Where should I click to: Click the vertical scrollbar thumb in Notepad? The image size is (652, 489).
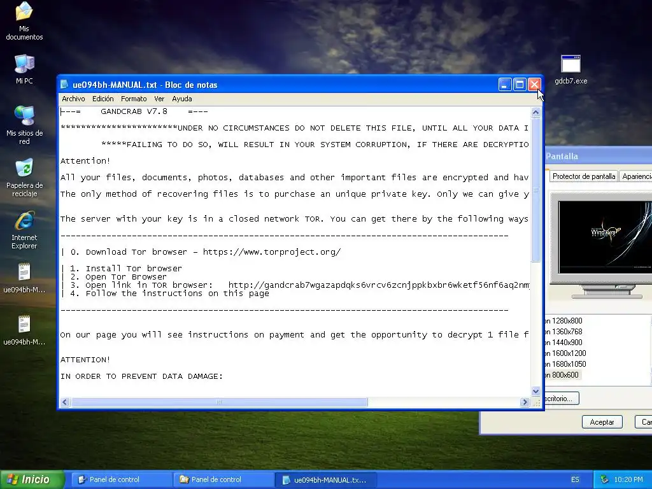[x=535, y=190]
